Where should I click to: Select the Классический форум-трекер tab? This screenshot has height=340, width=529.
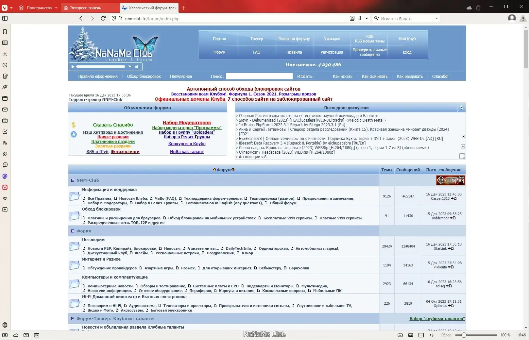[150, 8]
